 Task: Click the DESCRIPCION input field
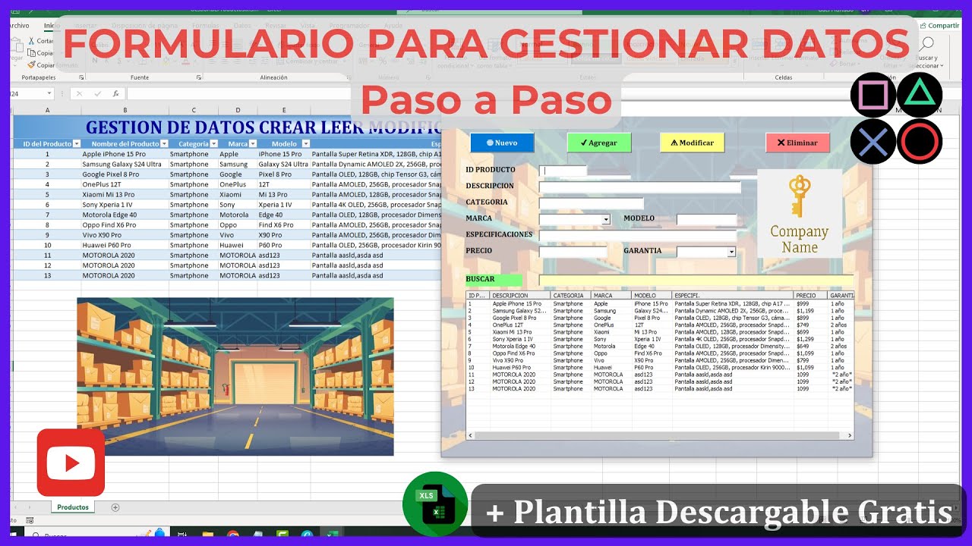click(640, 187)
